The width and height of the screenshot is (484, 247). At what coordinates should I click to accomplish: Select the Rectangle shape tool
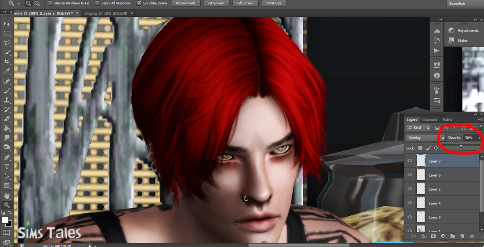tap(7, 185)
